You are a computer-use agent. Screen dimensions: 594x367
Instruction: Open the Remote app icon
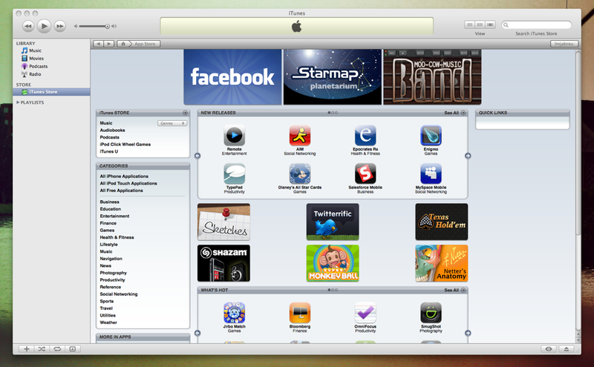pos(234,136)
